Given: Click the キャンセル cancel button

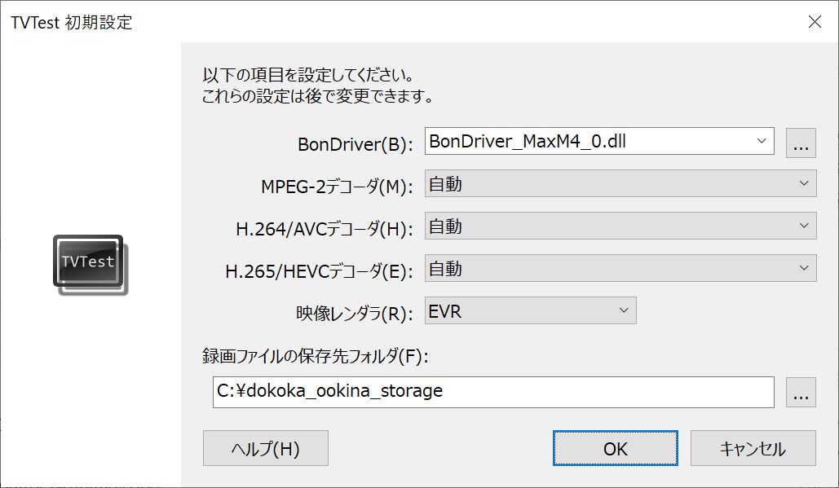Looking at the screenshot, I should click(x=753, y=448).
